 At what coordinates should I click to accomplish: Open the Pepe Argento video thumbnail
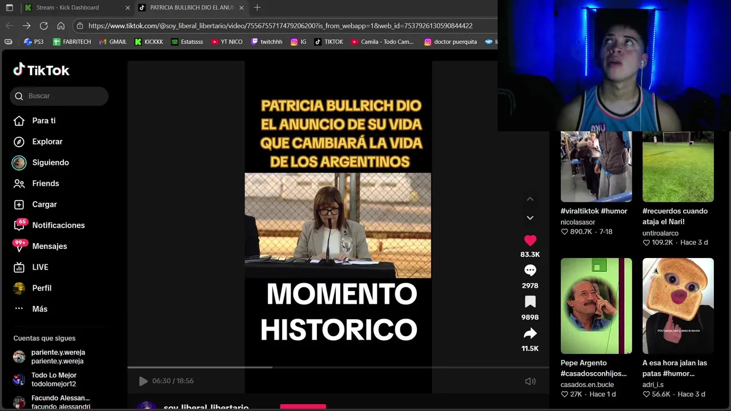tap(596, 305)
